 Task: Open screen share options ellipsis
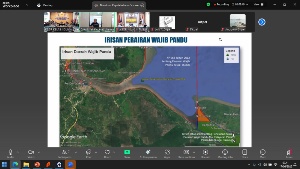click(x=142, y=5)
